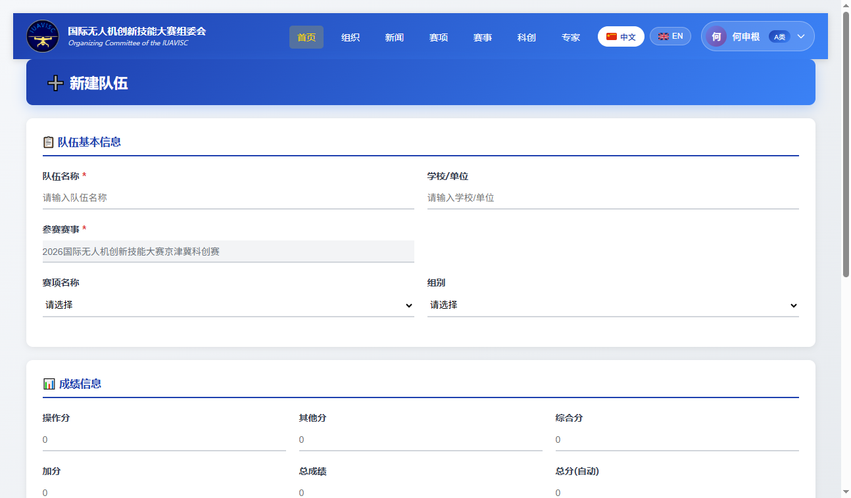Screen dimensions: 851x498
Task: Open the 组别 dropdown
Action: pyautogui.click(x=613, y=306)
